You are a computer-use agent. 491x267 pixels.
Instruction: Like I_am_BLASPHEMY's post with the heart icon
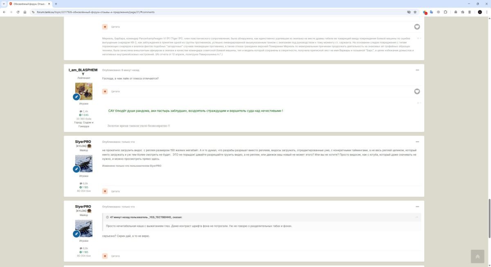(x=417, y=91)
